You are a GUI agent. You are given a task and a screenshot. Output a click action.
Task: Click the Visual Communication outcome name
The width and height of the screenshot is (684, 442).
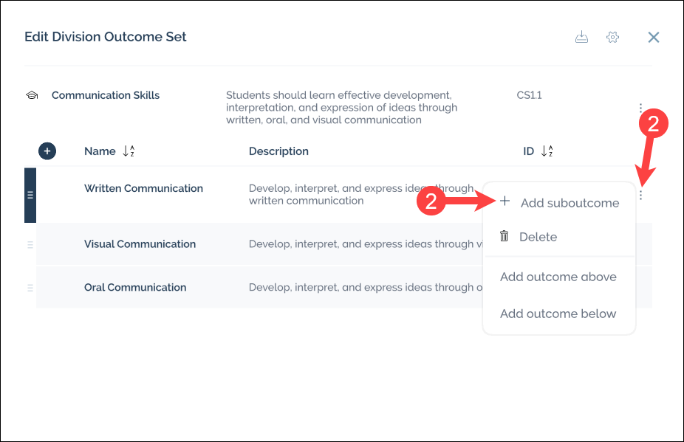(140, 244)
